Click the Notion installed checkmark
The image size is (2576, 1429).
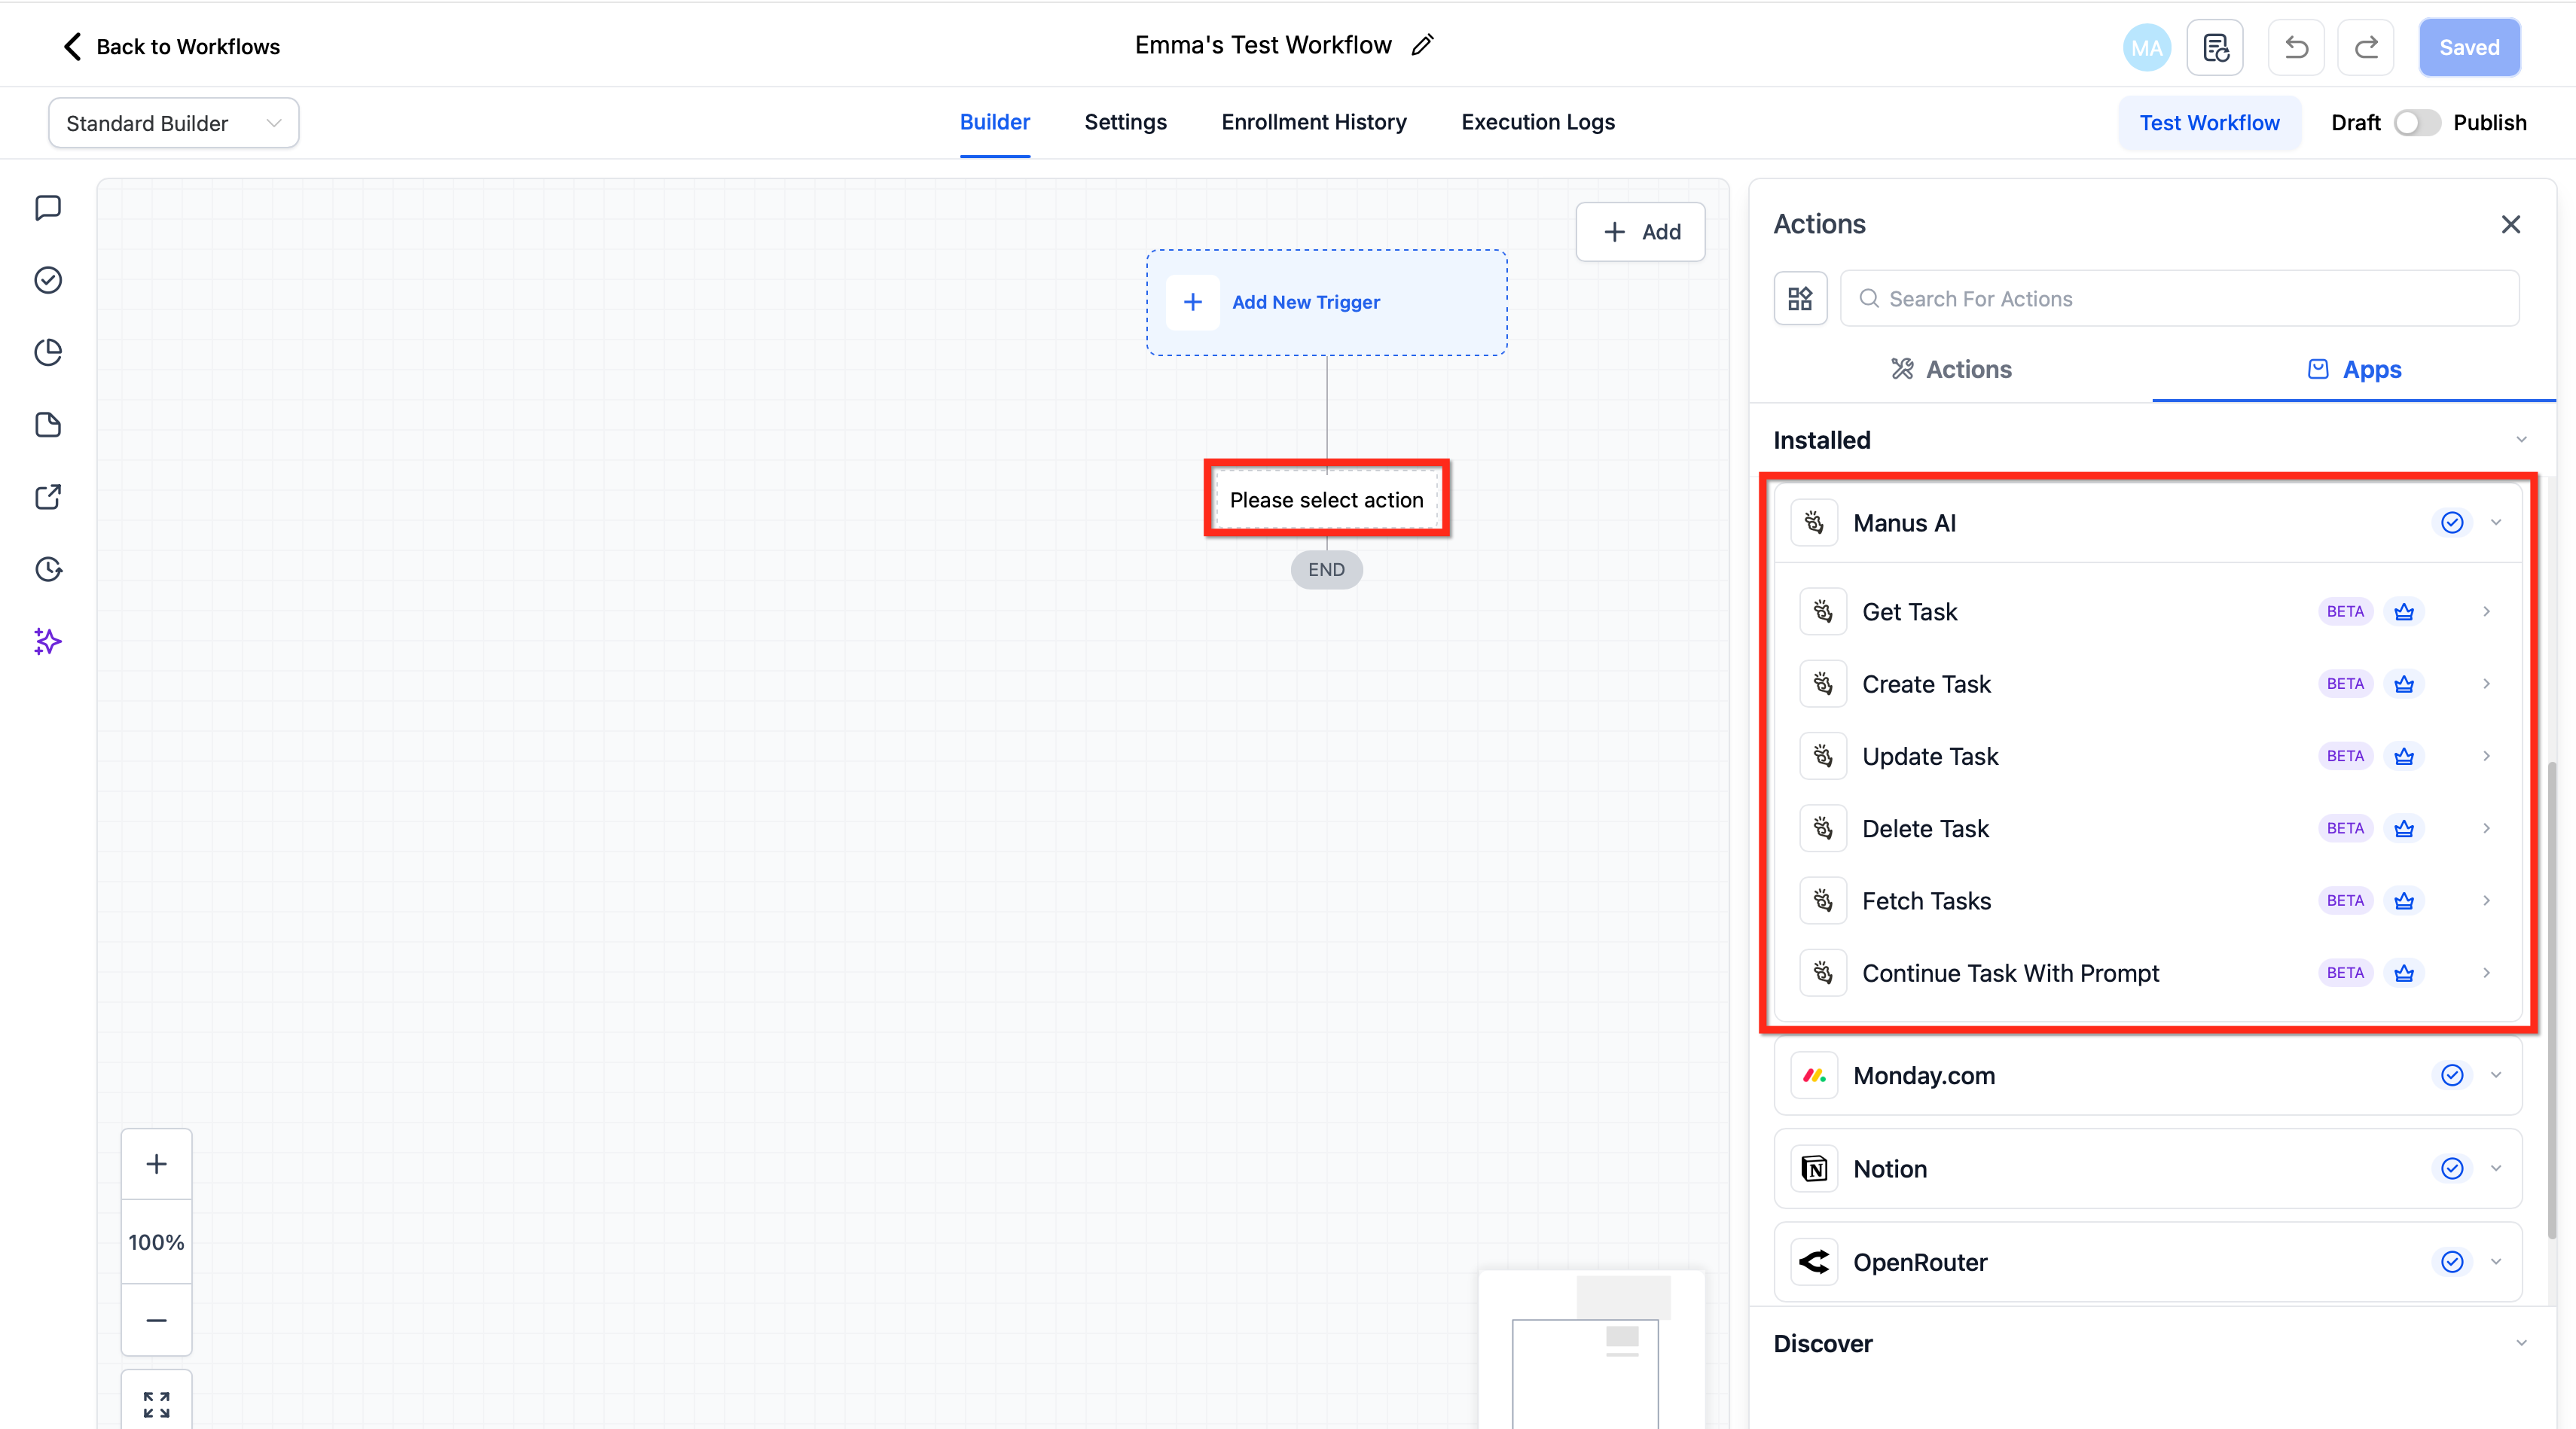pyautogui.click(x=2452, y=1168)
